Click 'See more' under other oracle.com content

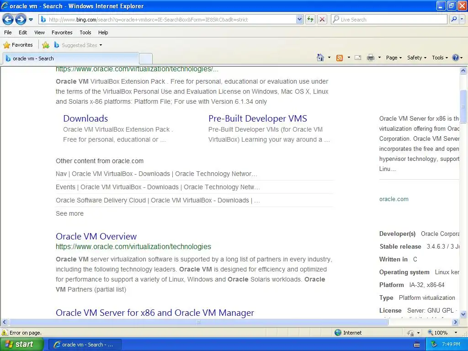[x=69, y=213]
